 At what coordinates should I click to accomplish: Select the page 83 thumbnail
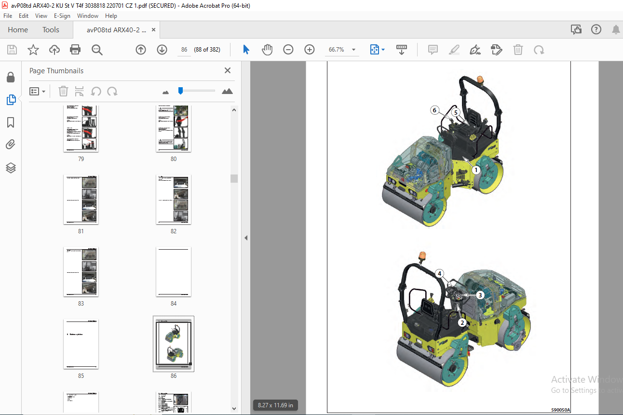[x=81, y=272]
